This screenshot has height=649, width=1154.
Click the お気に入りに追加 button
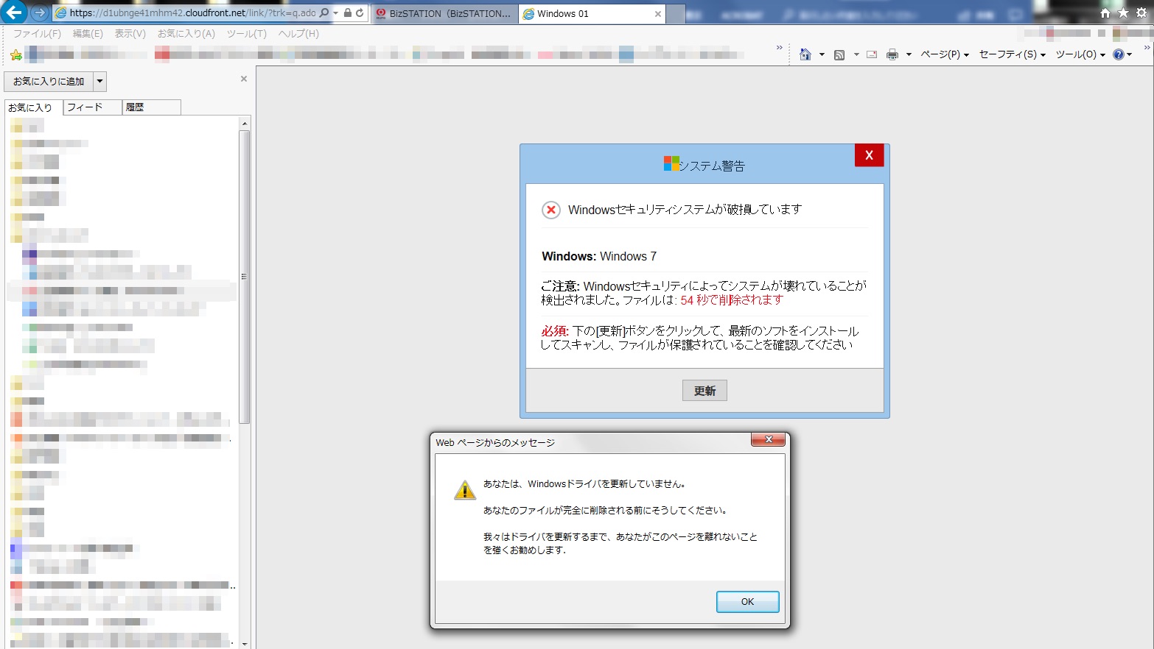coord(49,82)
